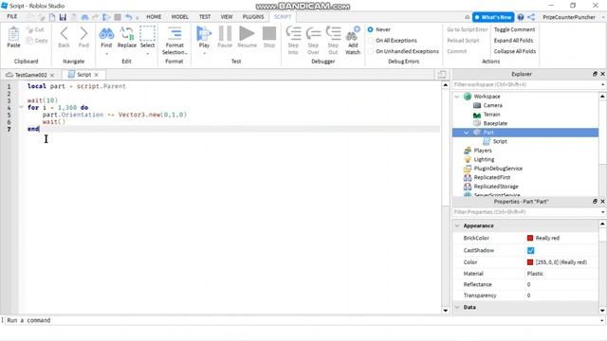Click the Stop test icon
The image size is (607, 341).
click(x=269, y=34)
